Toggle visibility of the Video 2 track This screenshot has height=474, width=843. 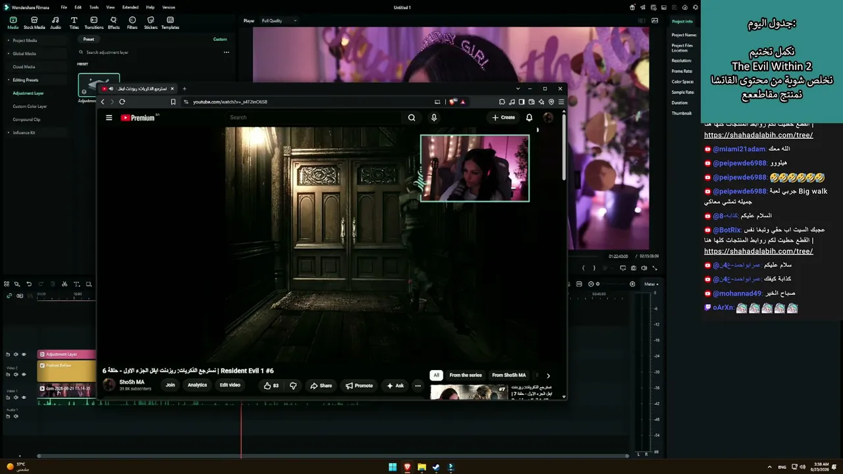pos(24,375)
